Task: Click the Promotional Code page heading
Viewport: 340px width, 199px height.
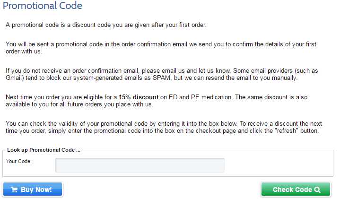Action: (43, 6)
